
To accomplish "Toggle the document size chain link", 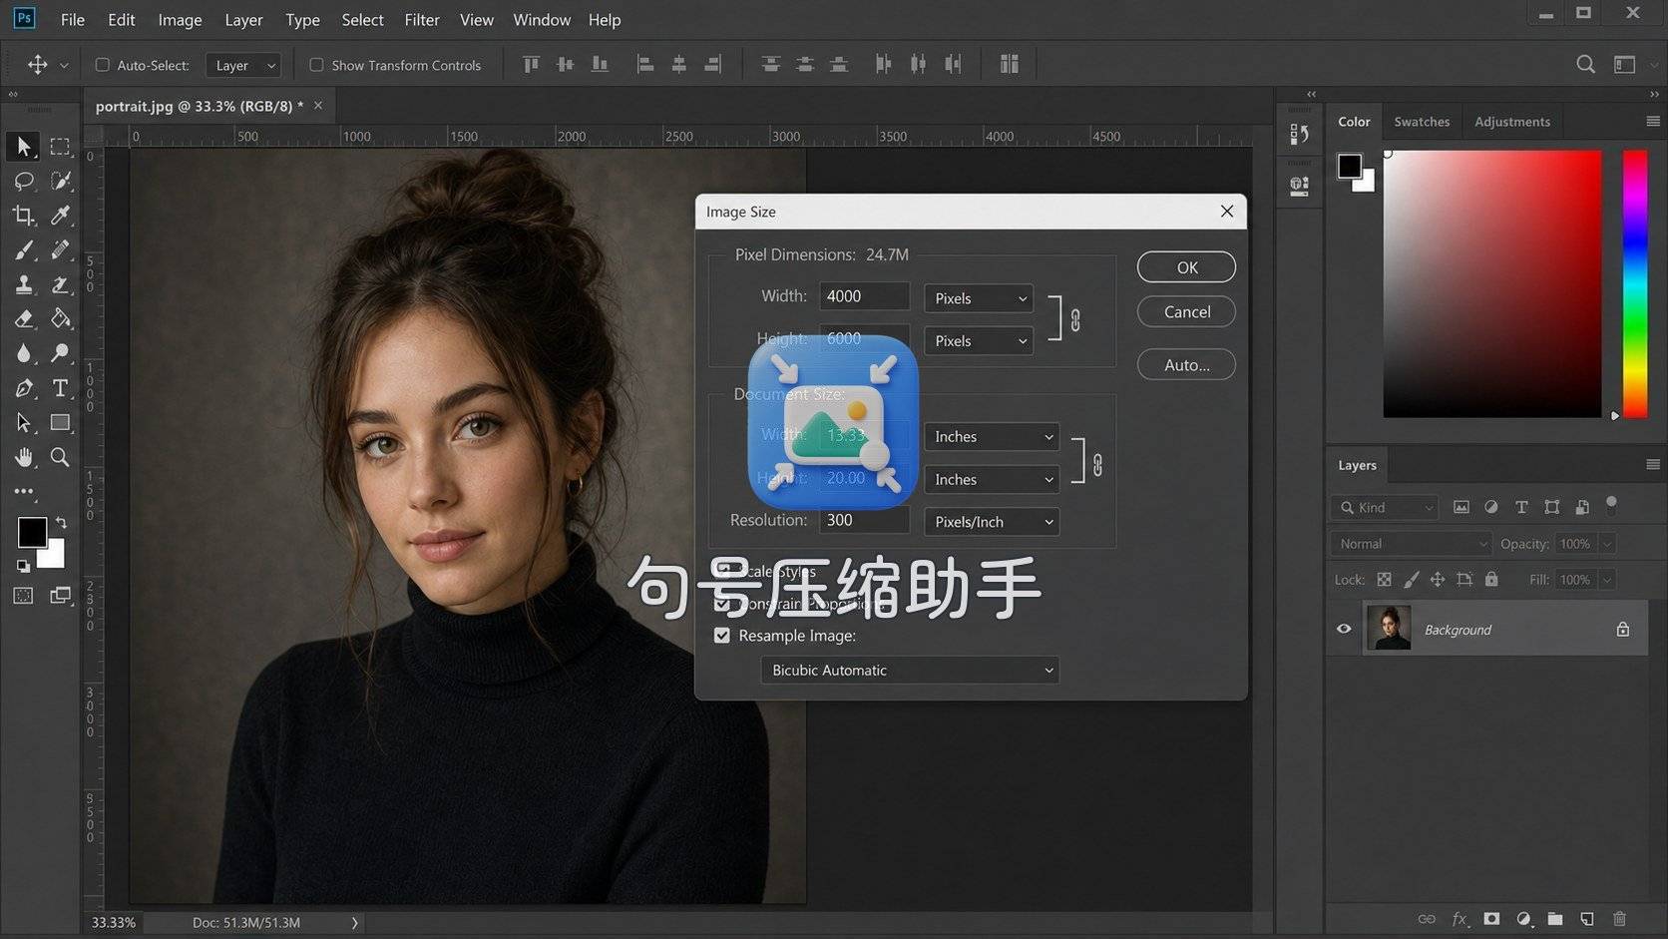I will click(1097, 465).
